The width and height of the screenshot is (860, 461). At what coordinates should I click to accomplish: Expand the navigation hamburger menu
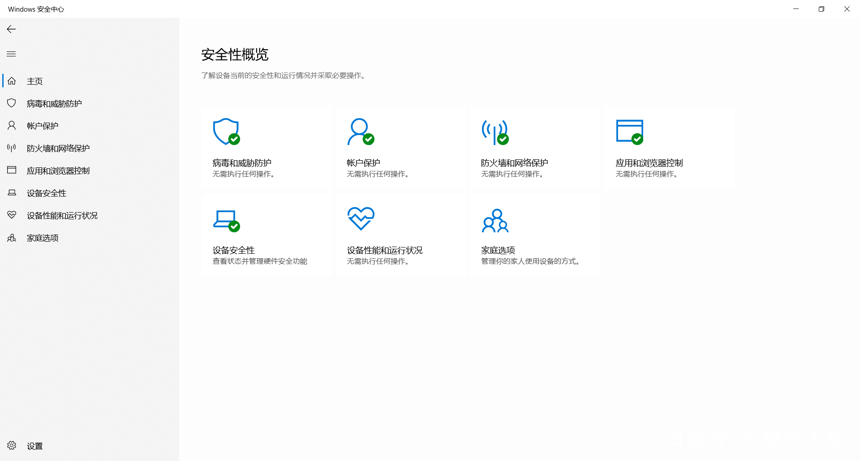pyautogui.click(x=11, y=54)
